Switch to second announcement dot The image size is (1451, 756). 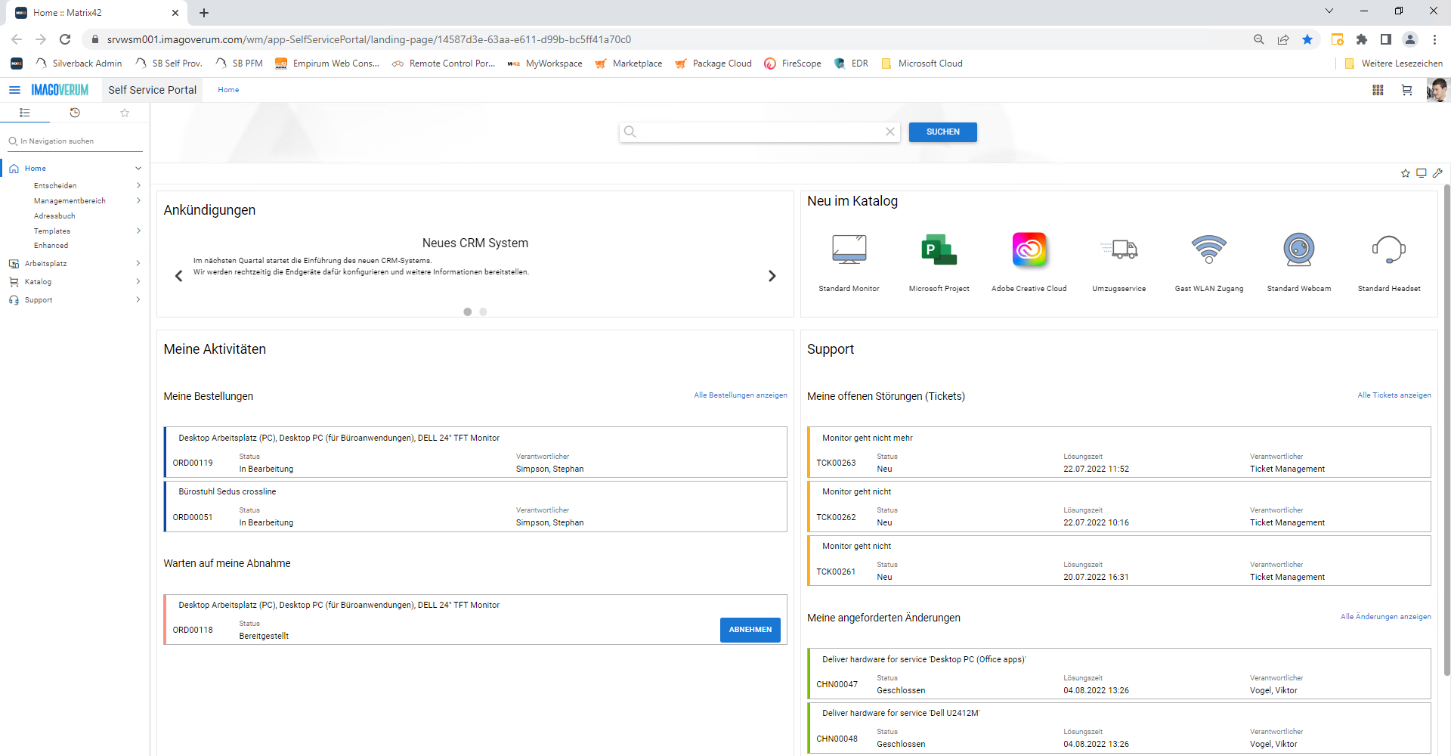[483, 311]
